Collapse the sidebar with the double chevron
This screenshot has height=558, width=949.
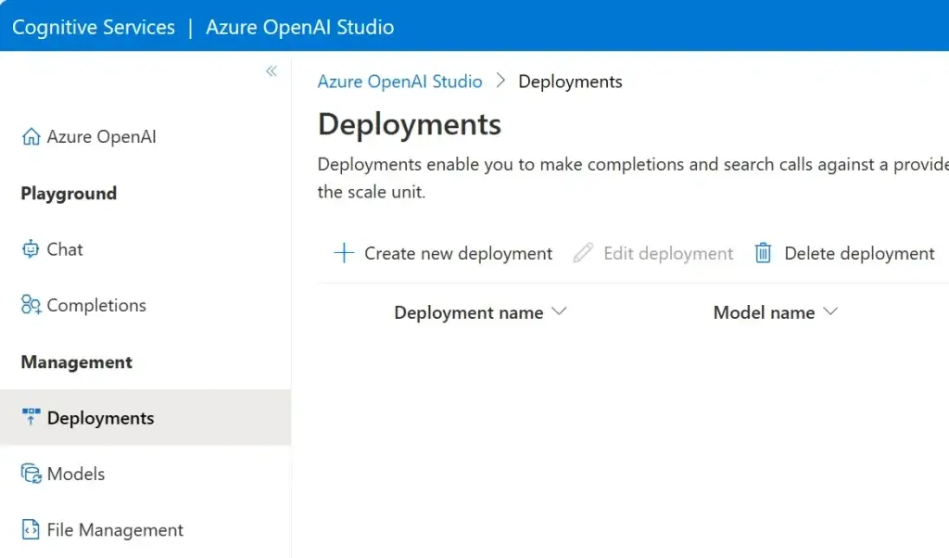(x=272, y=71)
